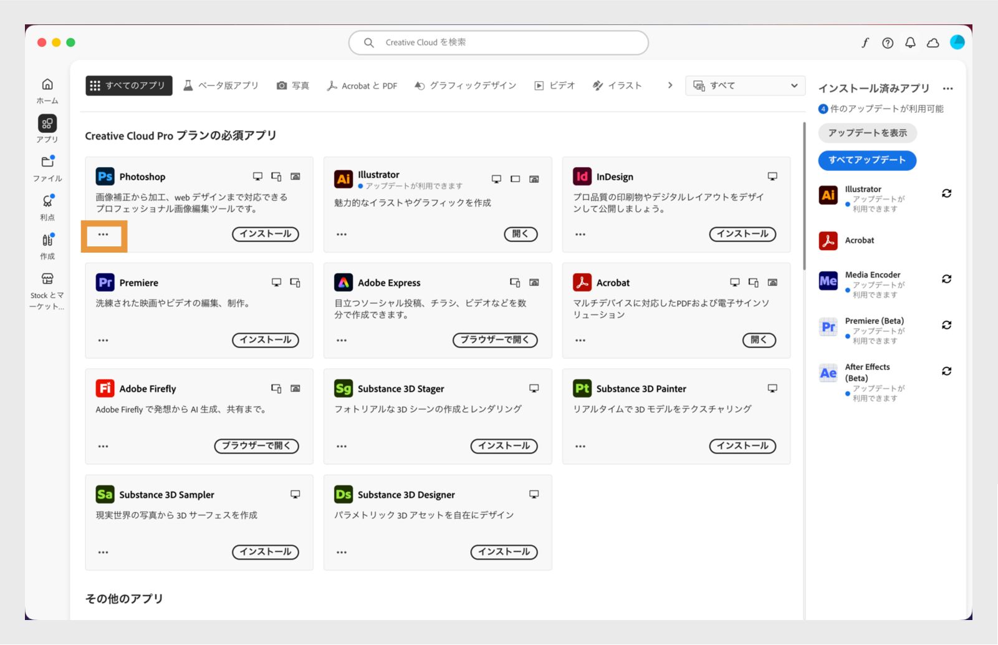Screen dimensions: 998x645
Task: Select the すべてのアプリ tab
Action: pos(128,85)
